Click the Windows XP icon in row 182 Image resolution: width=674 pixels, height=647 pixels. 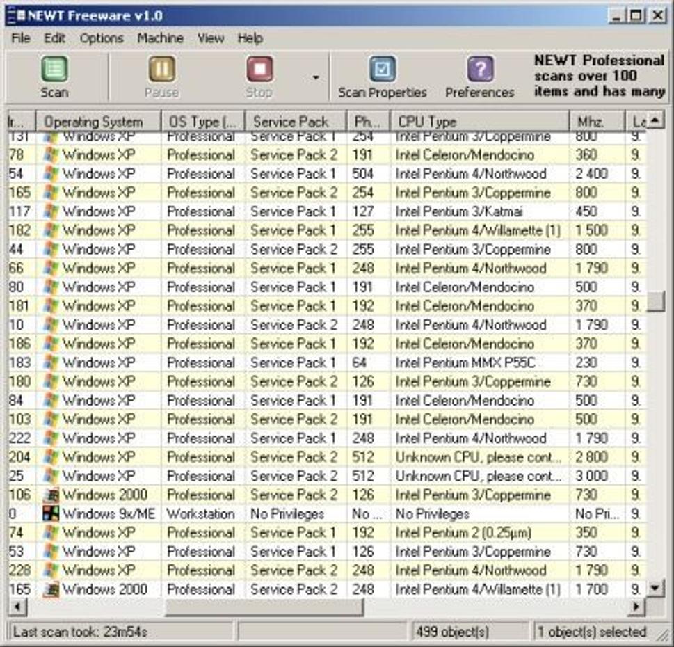click(51, 231)
